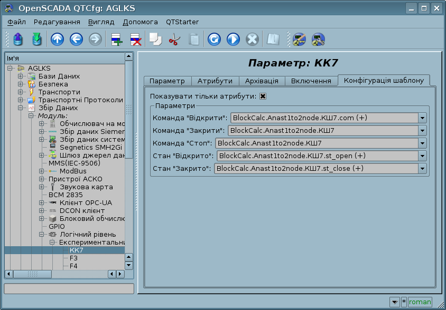Open the Стан "Відкрито" dropdown
The height and width of the screenshot is (310, 446).
point(422,156)
